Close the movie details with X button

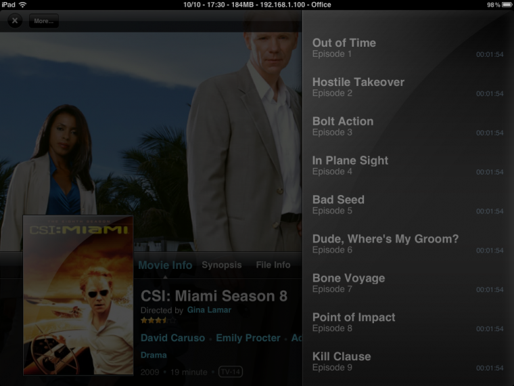(x=15, y=21)
